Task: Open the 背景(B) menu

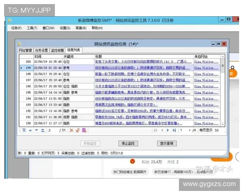Action: [81, 28]
